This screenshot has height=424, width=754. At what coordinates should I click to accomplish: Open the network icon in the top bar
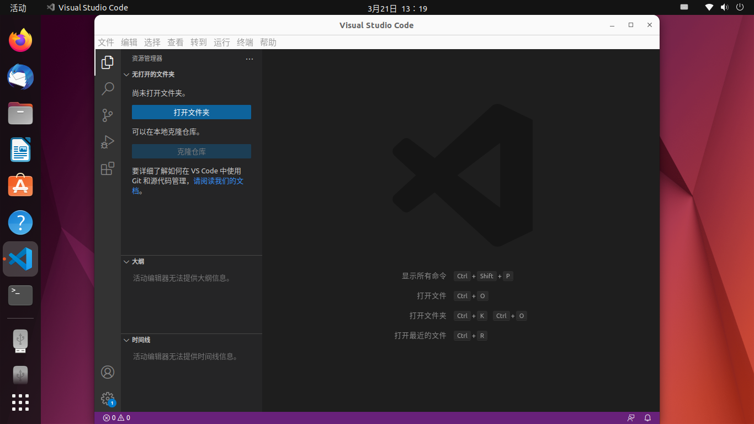click(x=709, y=8)
